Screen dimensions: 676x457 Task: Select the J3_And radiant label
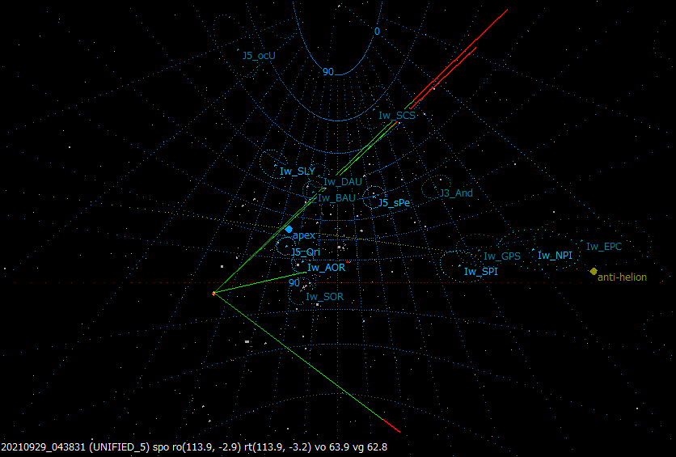[456, 193]
